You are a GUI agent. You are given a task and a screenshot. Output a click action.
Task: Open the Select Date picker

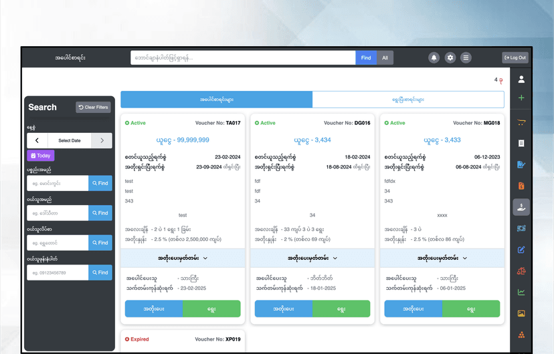(70, 140)
